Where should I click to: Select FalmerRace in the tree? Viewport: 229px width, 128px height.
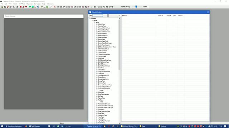102,98
